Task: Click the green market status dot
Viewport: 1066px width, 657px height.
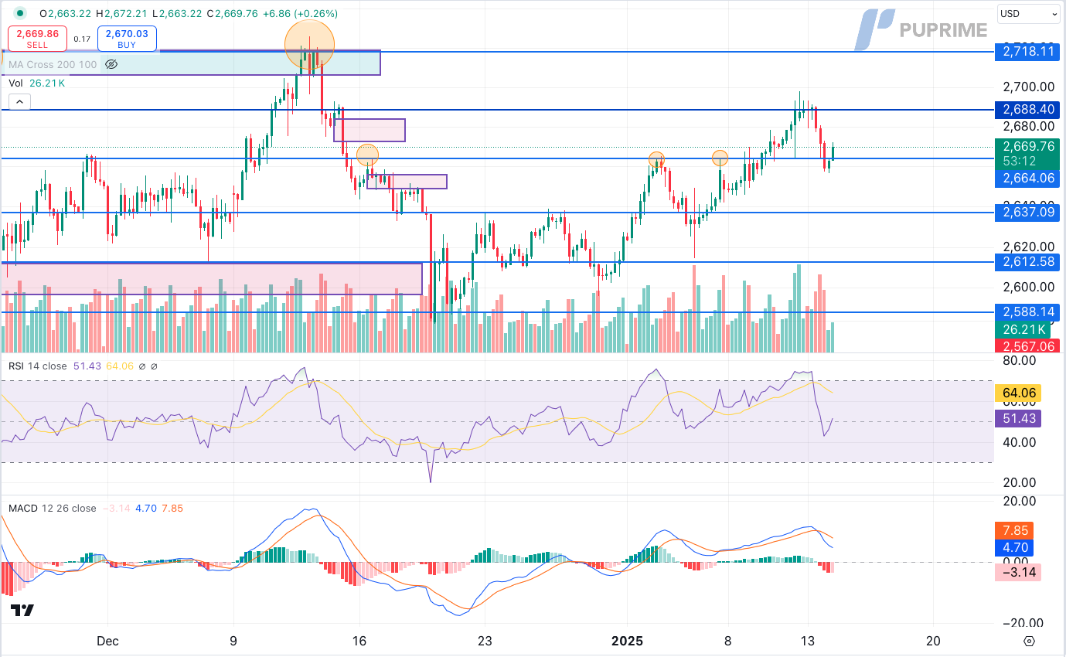Action: (19, 13)
